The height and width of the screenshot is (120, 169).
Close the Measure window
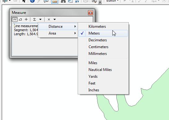tap(90, 13)
